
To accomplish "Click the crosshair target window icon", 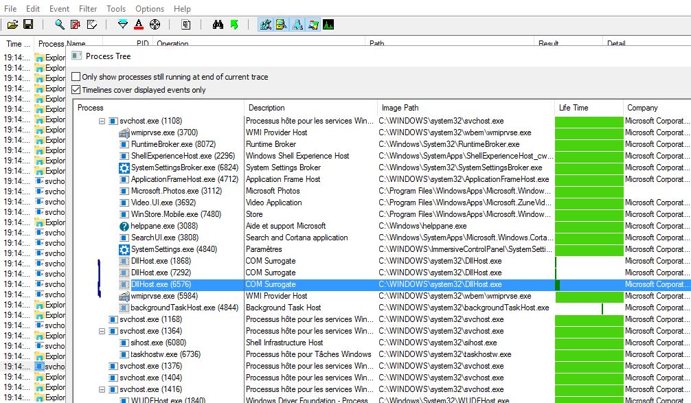I will coord(155,25).
